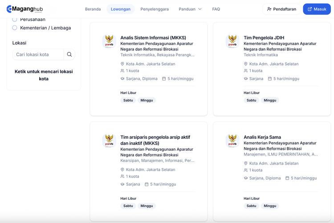
Task: Click 'Teknik Informatika, Rekayasa Perangk...' text
Action: click(157, 55)
